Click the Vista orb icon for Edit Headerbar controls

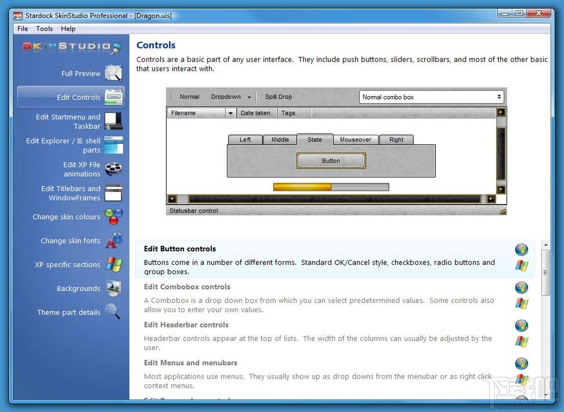(522, 326)
